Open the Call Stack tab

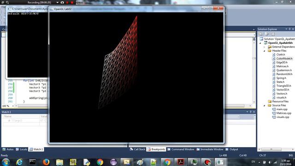[137, 149]
